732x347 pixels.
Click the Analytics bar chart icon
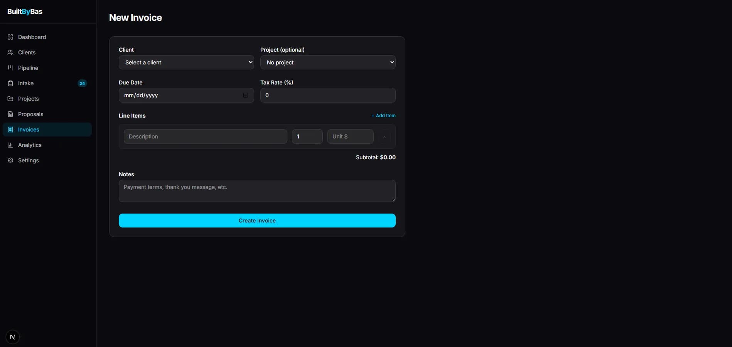(10, 145)
